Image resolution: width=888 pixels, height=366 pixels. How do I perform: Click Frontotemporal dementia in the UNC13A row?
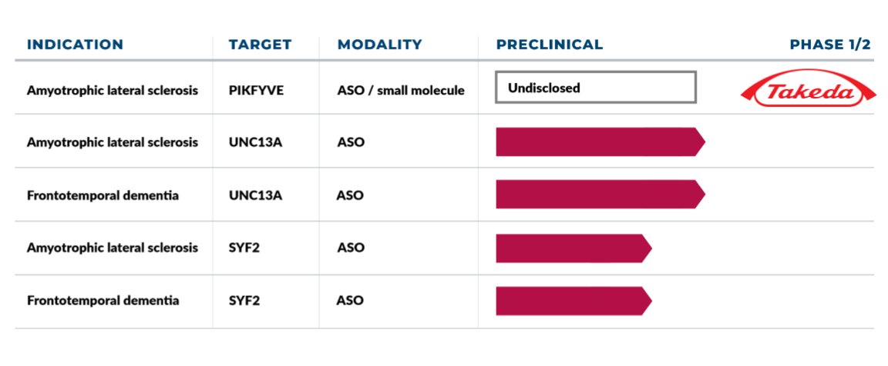tap(103, 195)
